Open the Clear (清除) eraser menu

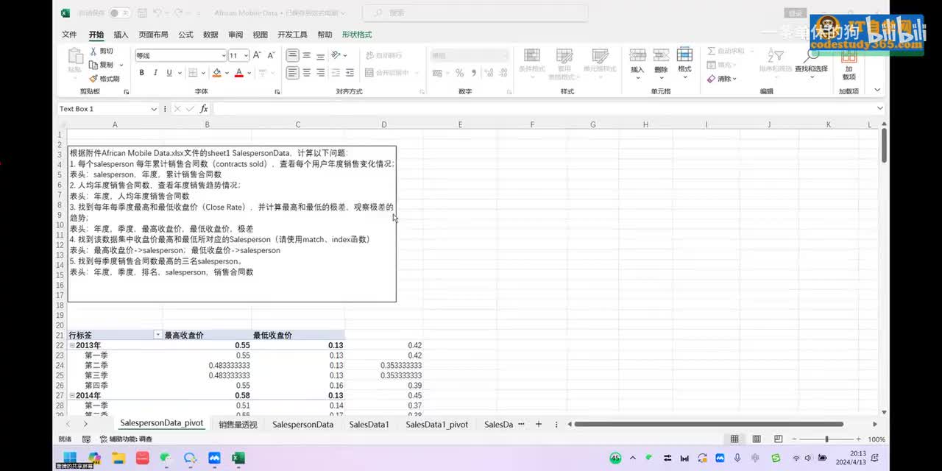722,78
